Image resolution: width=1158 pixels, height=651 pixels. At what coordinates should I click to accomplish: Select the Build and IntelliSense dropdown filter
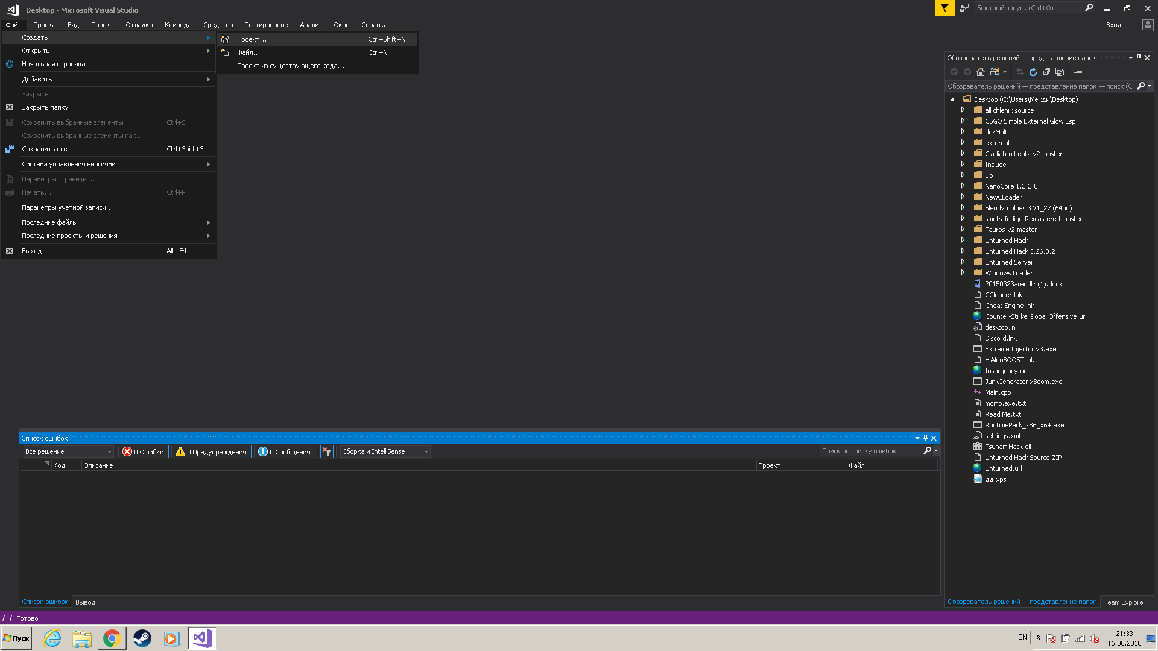tap(382, 451)
